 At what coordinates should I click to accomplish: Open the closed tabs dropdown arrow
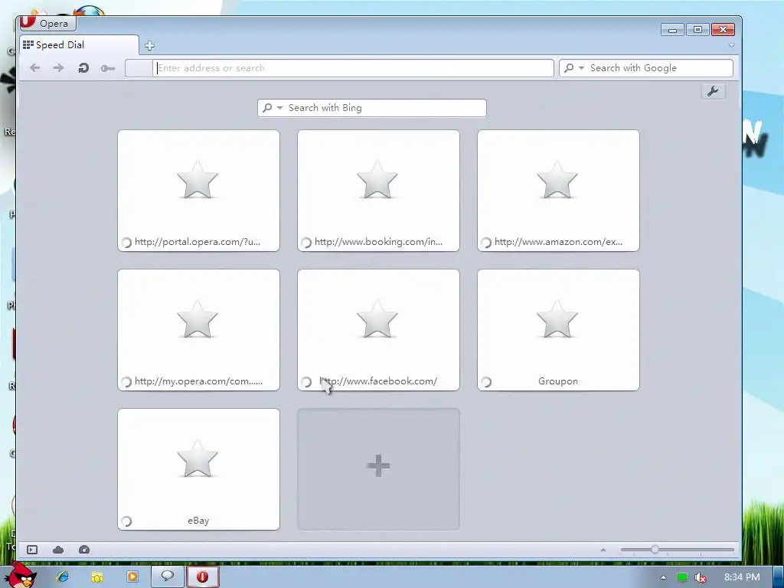(731, 45)
